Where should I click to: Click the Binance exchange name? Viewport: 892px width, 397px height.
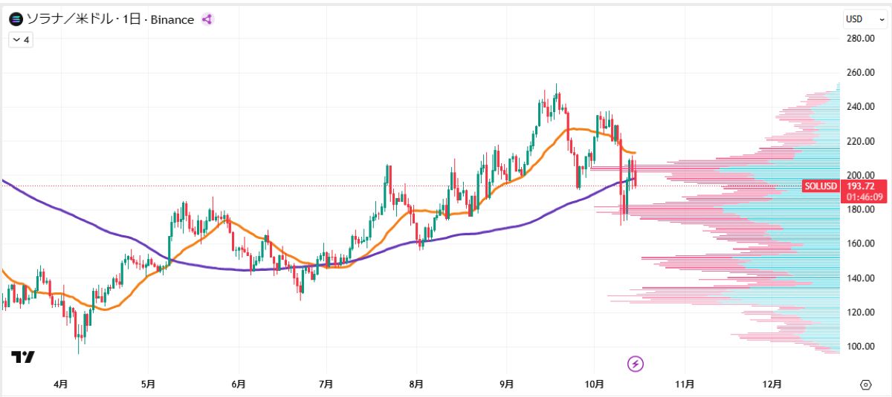pyautogui.click(x=172, y=20)
